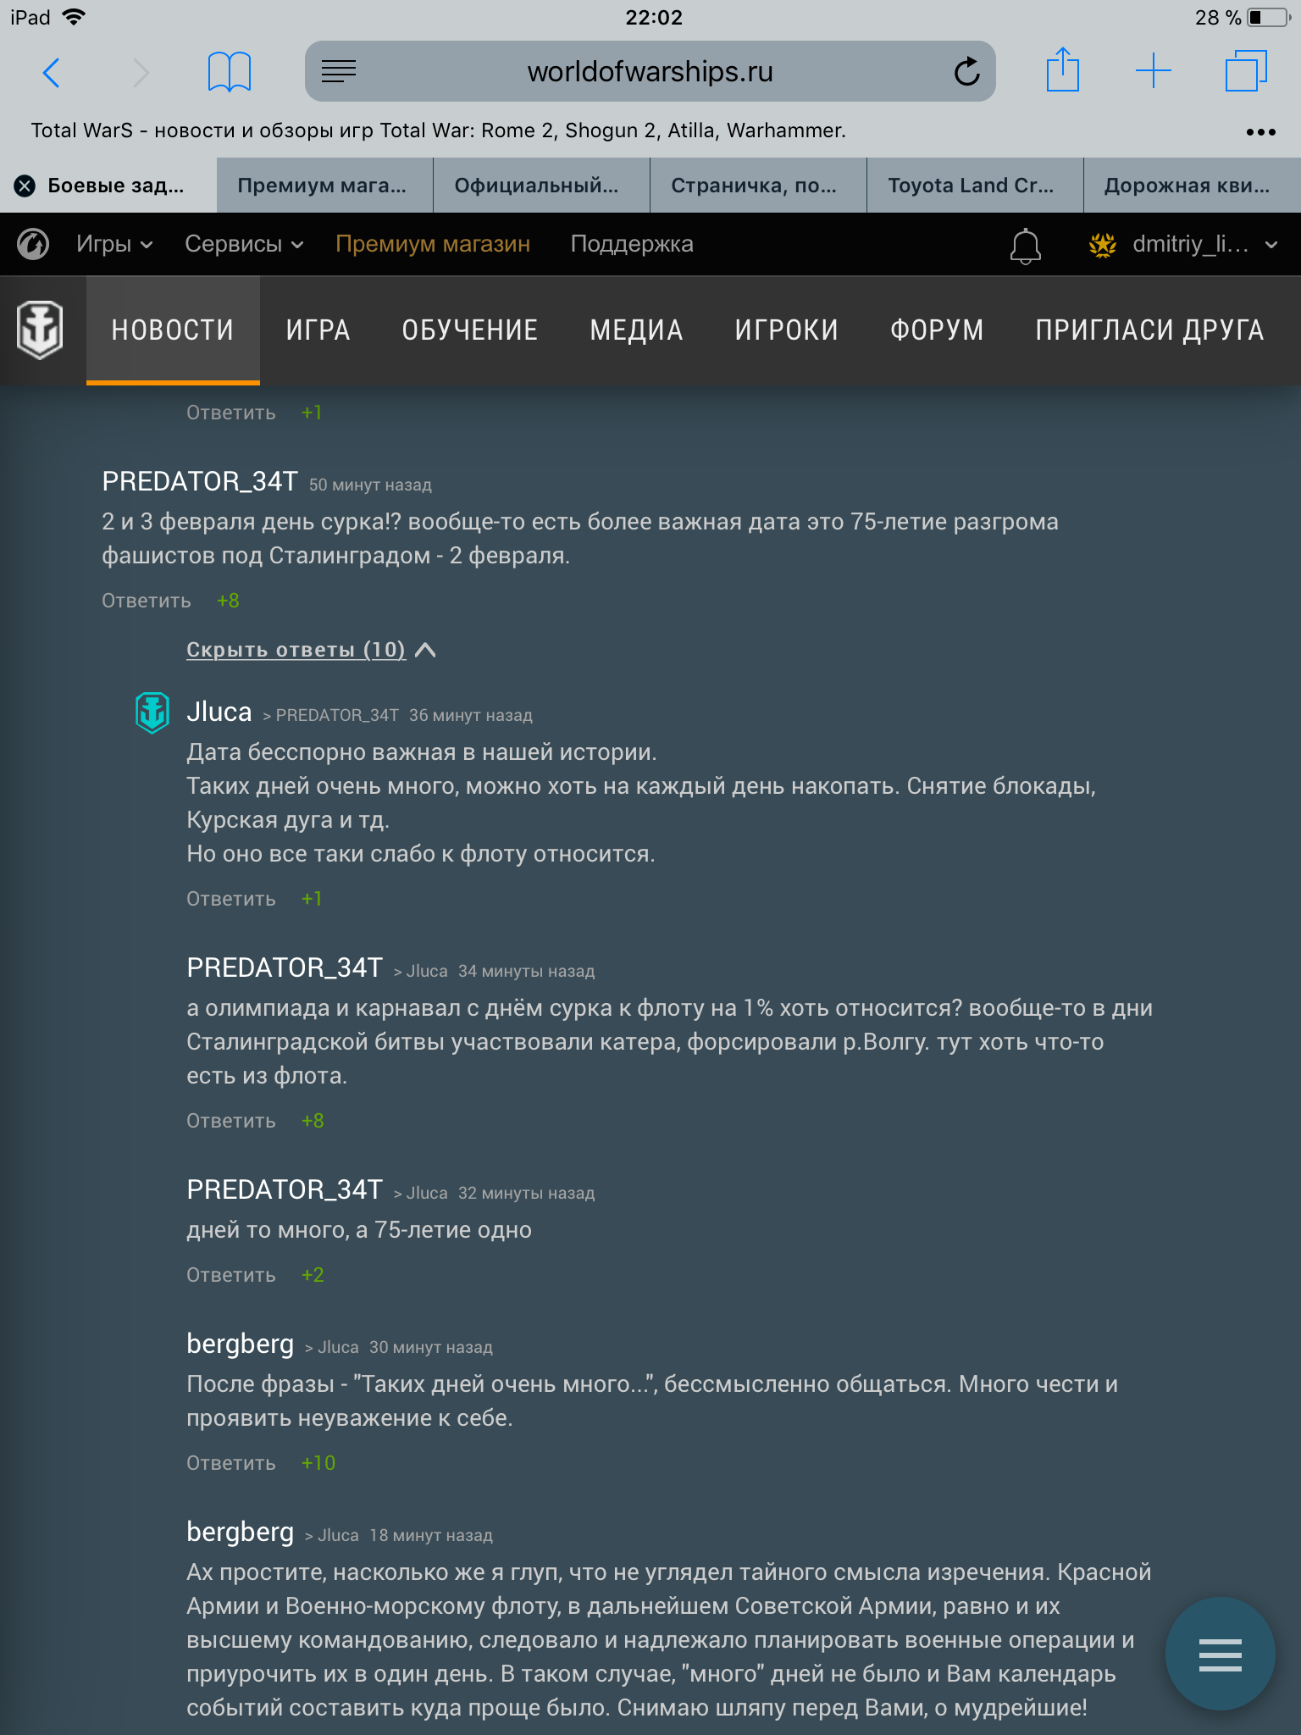Open the notifications bell icon
The width and height of the screenshot is (1301, 1735).
coord(1025,246)
